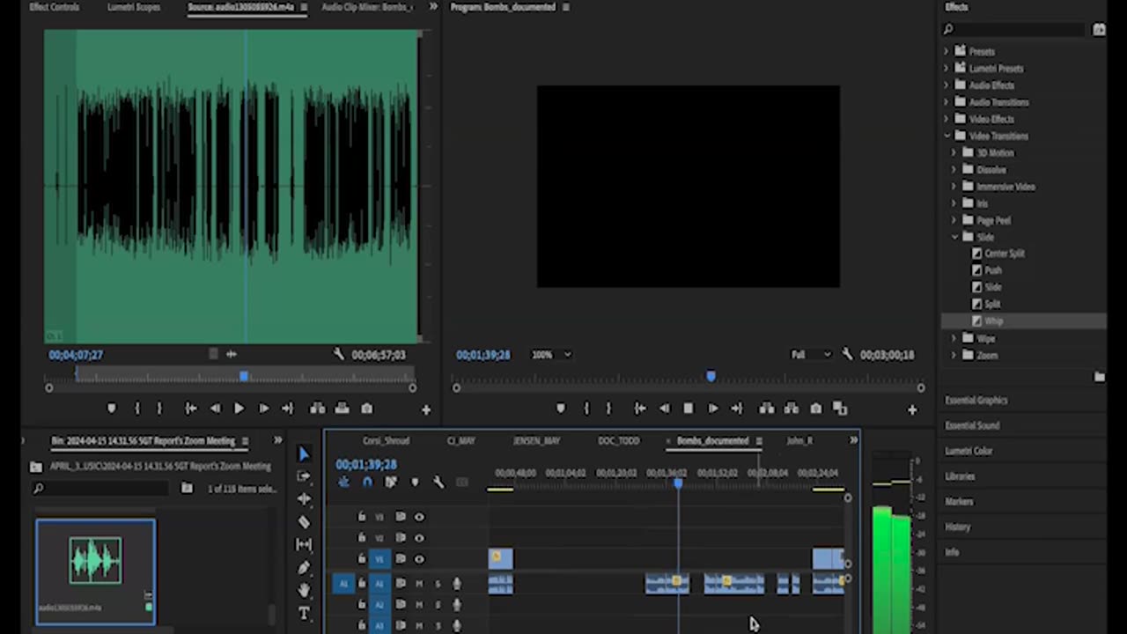This screenshot has width=1127, height=634.
Task: Toggle V1 track output eye
Action: point(419,558)
